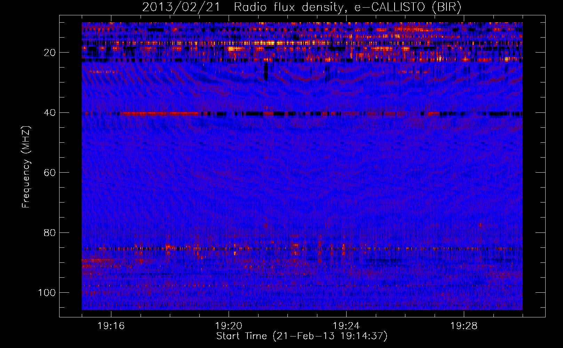The image size is (563, 348).
Task: Click the 80 frequency tick label
Action: tap(50, 232)
